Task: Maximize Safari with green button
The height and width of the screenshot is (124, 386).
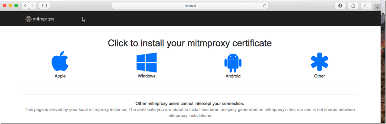Action: pos(16,6)
